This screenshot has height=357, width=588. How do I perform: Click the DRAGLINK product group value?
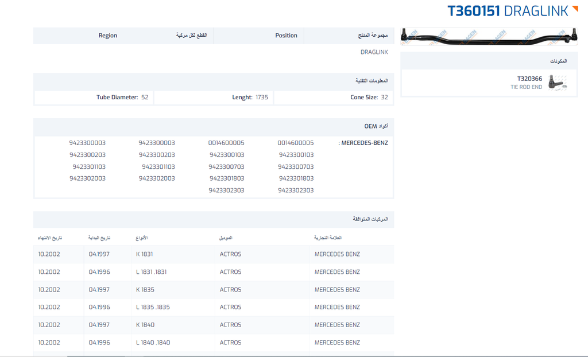coord(374,52)
